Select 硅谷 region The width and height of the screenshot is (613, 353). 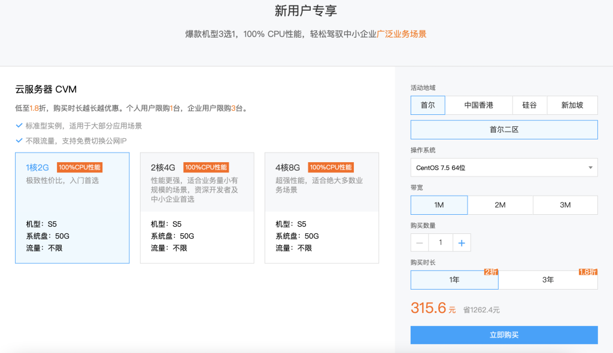[530, 105]
